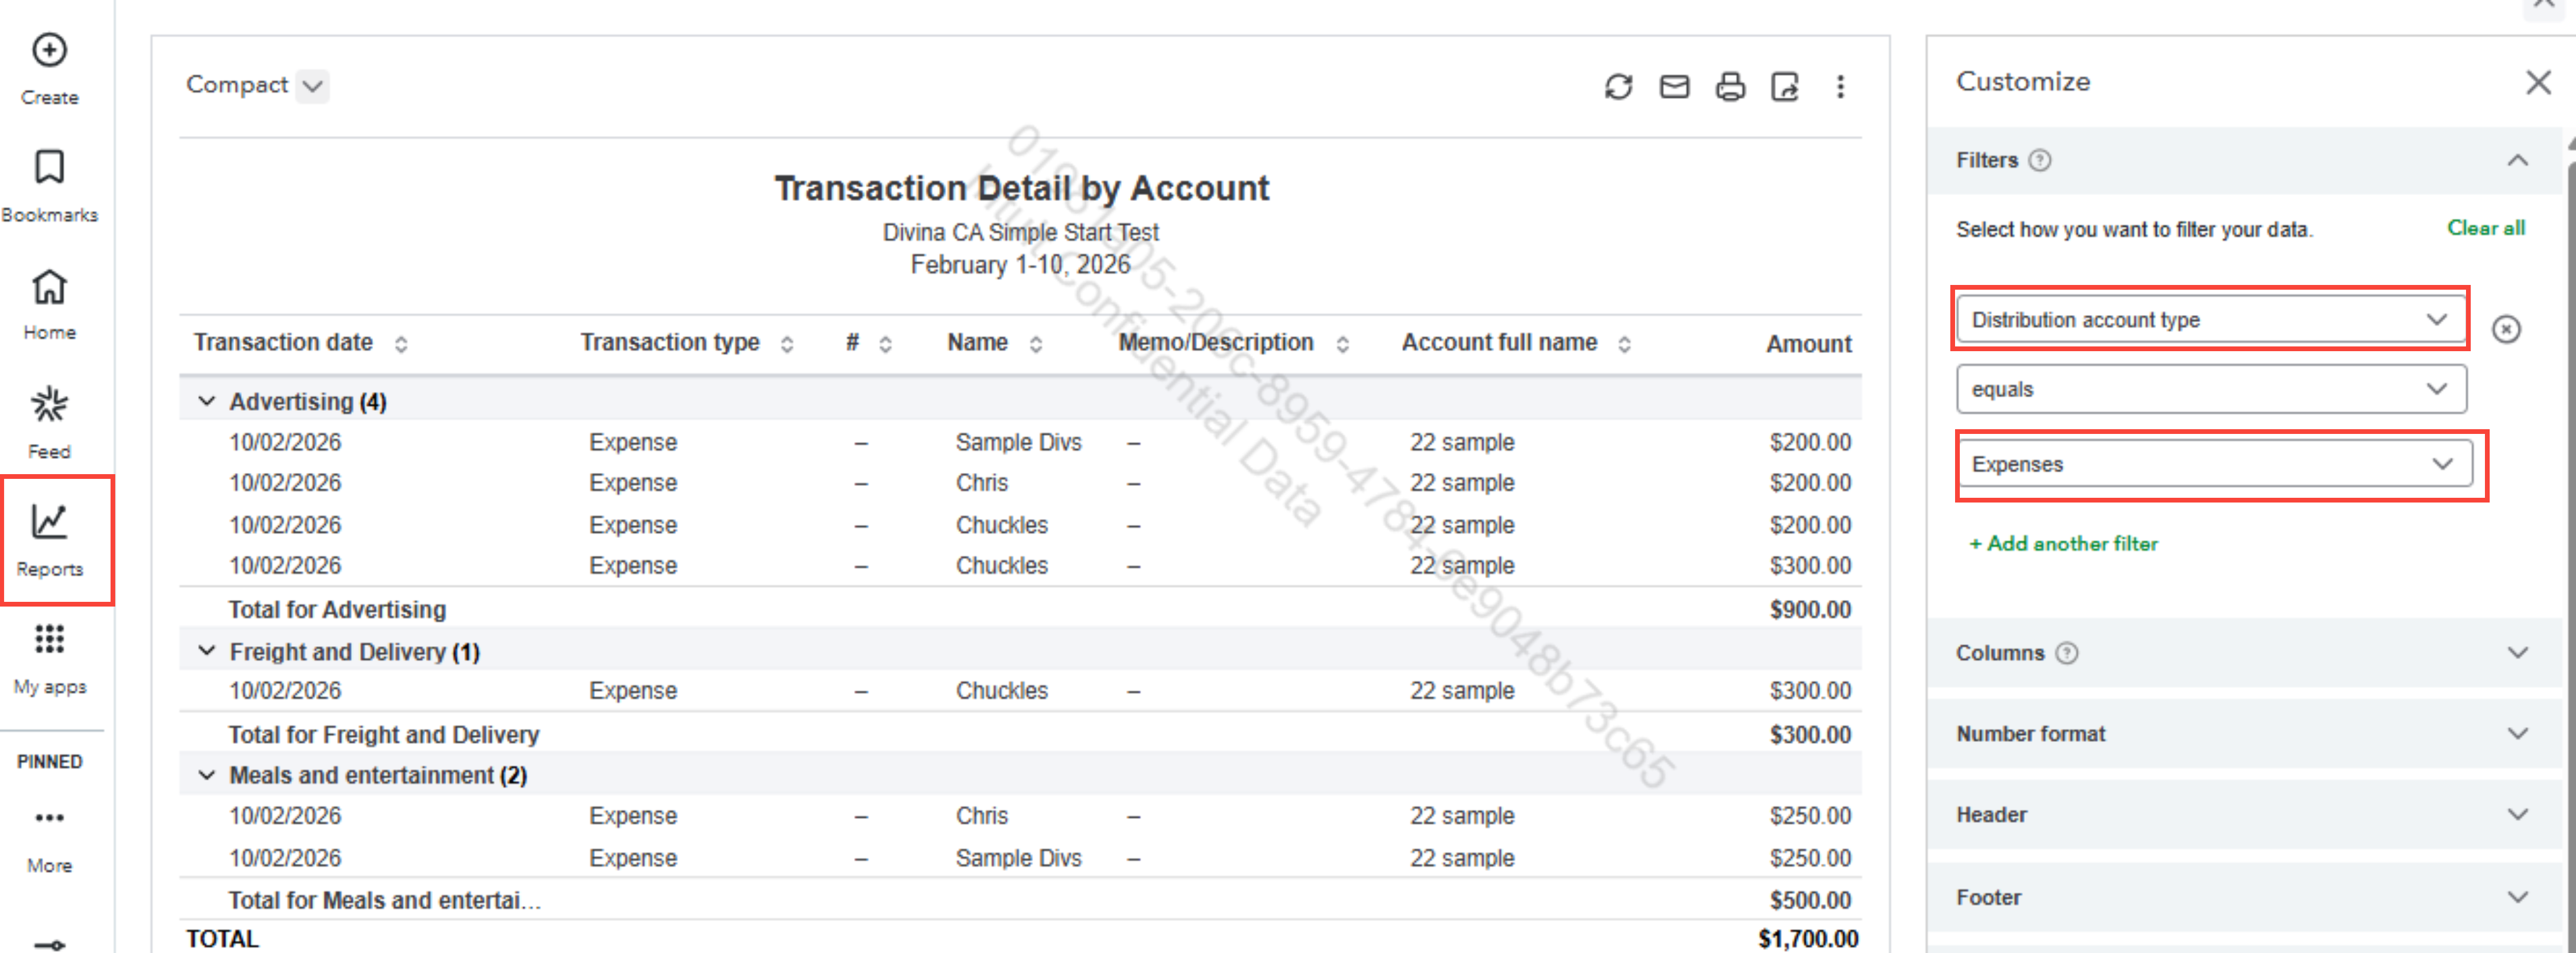Click the Clear all link
2576x953 pixels.
click(2485, 228)
